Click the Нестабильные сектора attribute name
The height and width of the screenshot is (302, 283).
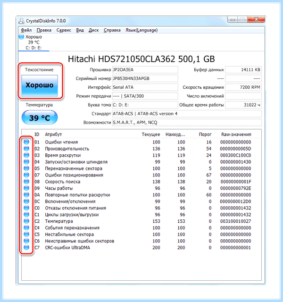point(69,235)
